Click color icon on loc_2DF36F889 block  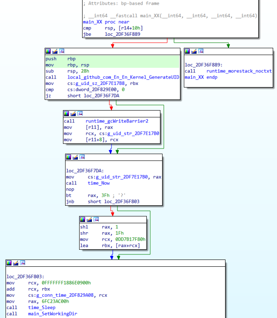(188, 51)
